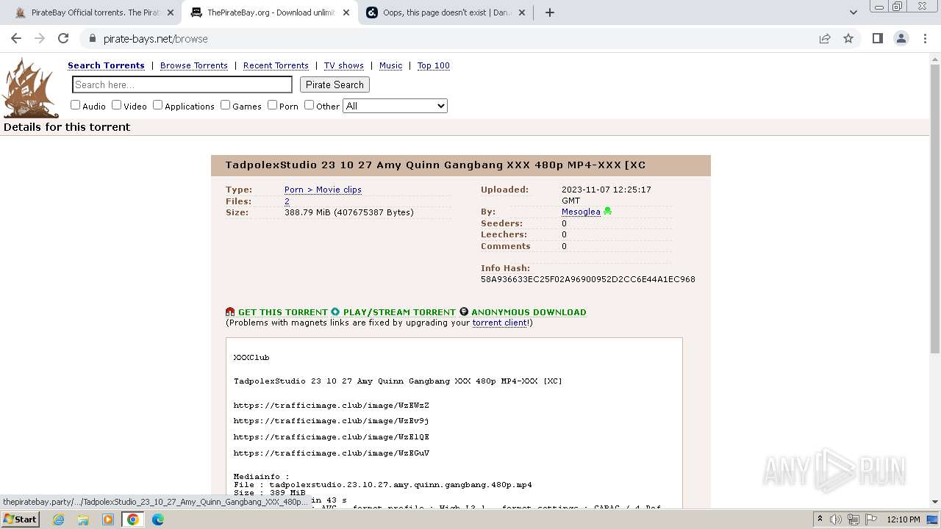This screenshot has height=529, width=941.
Task: Close the Oops page doesn't exist tab
Action: tap(522, 12)
